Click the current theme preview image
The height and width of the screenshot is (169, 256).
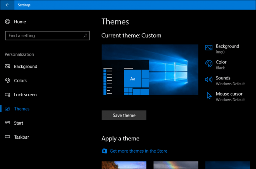point(150,70)
